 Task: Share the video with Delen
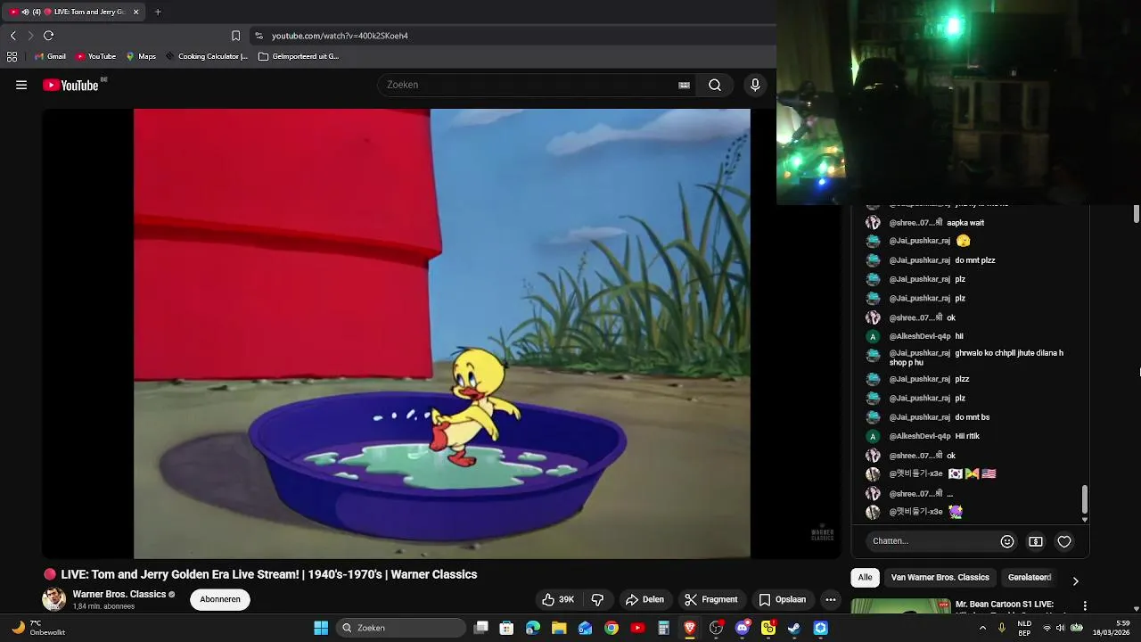click(x=644, y=599)
